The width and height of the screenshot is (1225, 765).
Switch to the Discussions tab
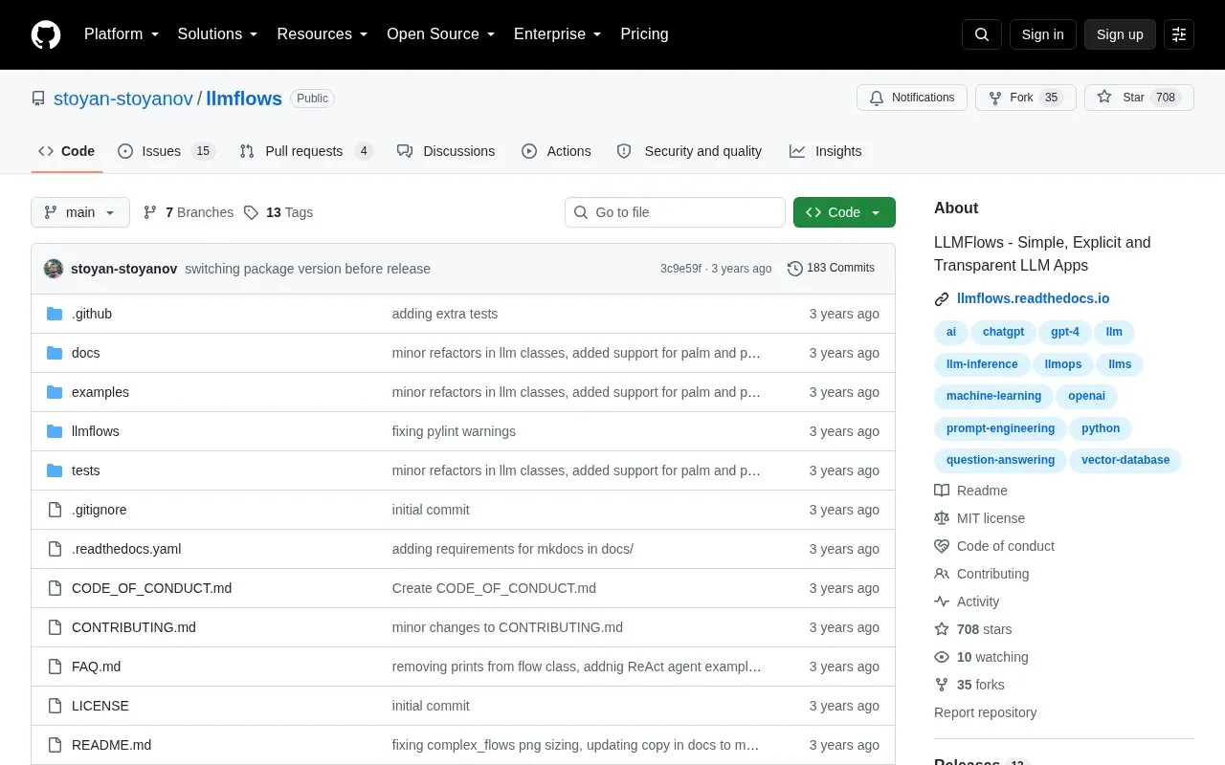click(x=446, y=151)
